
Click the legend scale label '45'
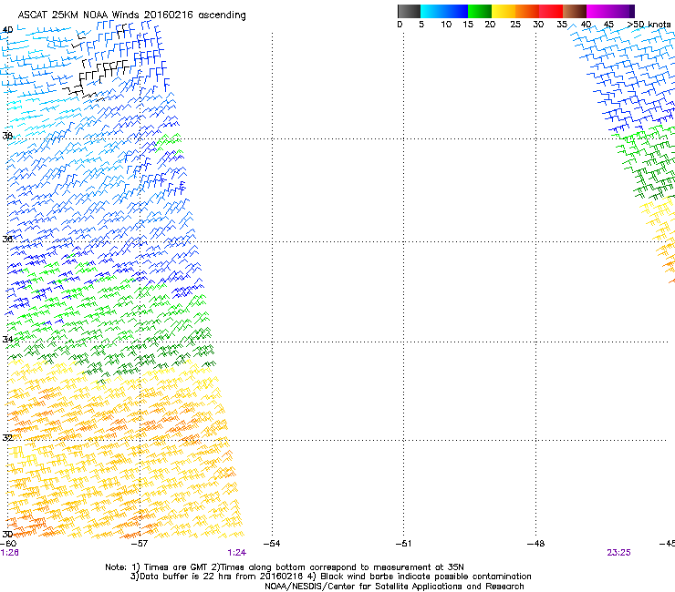pyautogui.click(x=608, y=25)
